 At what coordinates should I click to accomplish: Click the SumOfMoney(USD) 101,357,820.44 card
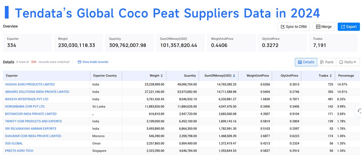click(180, 43)
